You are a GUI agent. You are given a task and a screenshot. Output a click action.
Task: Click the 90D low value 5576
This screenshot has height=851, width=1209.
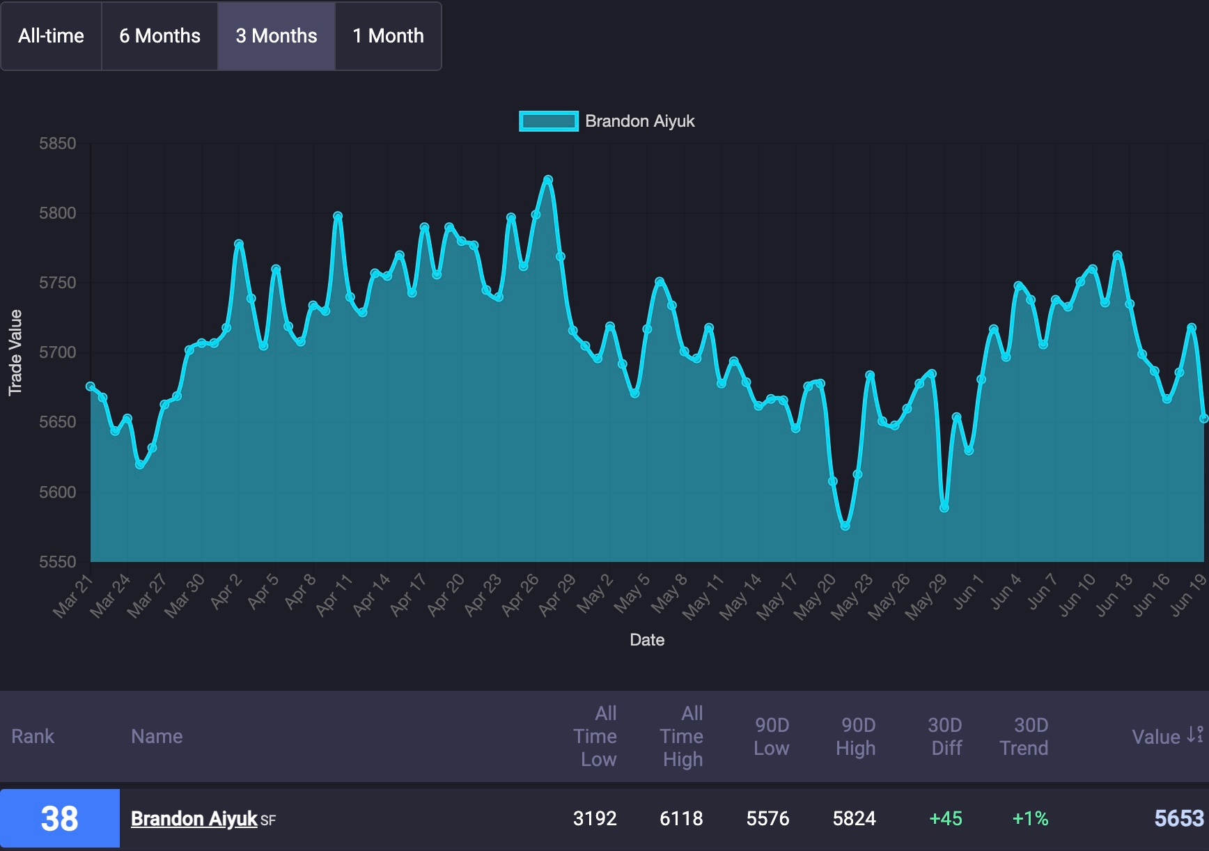(x=767, y=818)
